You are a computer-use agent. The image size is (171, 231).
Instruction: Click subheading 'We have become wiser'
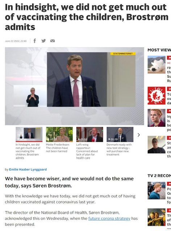[x=69, y=182]
